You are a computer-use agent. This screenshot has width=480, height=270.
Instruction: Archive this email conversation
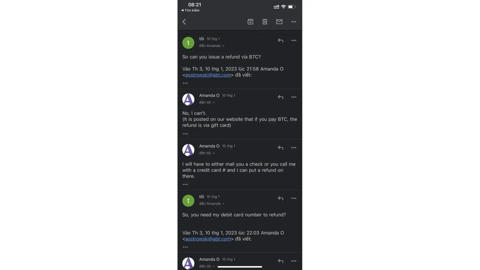(x=250, y=22)
